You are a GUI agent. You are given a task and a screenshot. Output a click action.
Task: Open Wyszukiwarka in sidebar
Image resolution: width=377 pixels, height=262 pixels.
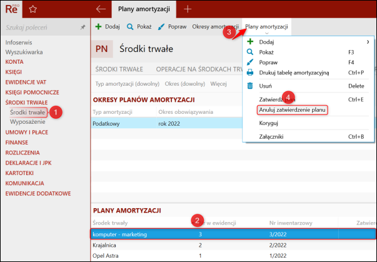point(24,52)
